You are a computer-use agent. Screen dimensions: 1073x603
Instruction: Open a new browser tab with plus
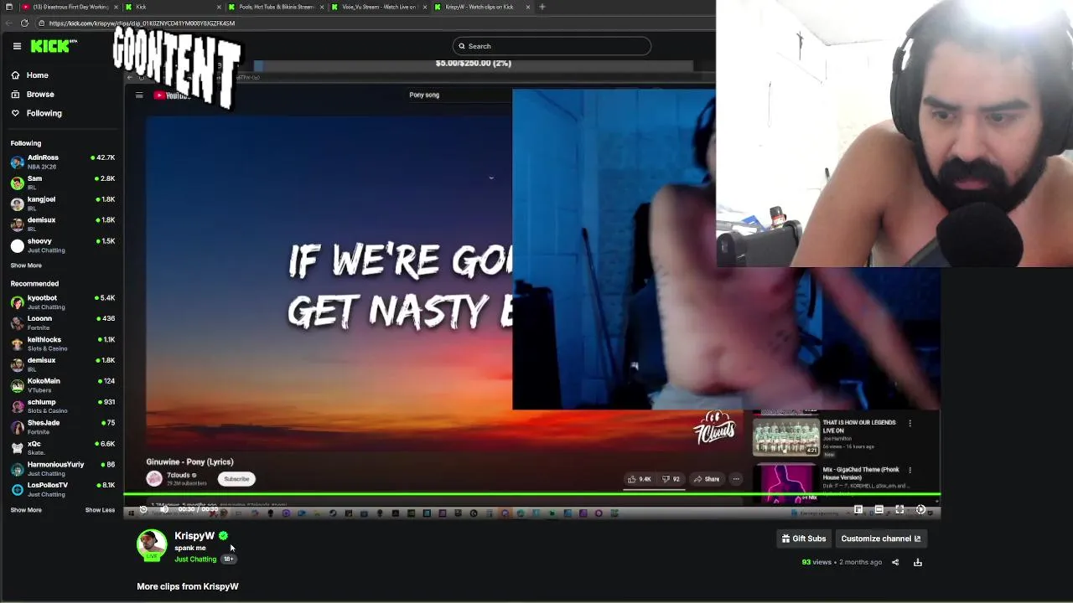[542, 7]
